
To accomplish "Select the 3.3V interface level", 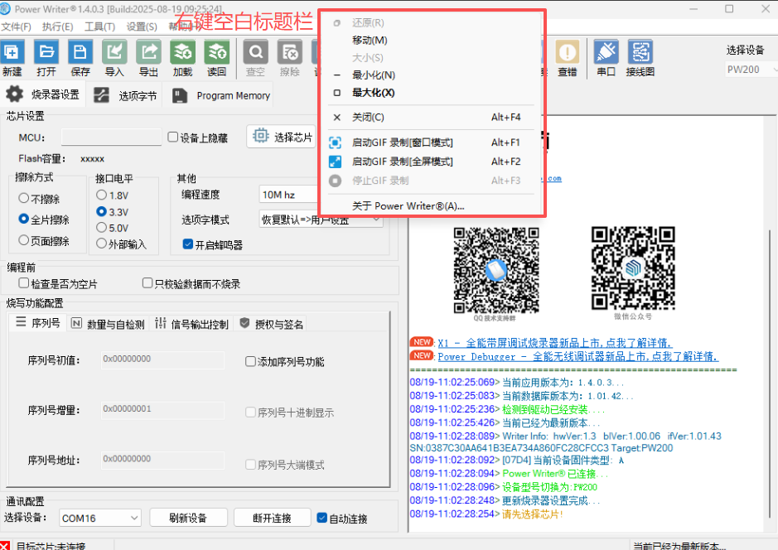I will (101, 211).
